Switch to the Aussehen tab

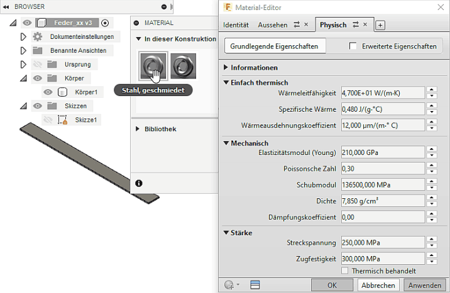tap(273, 25)
